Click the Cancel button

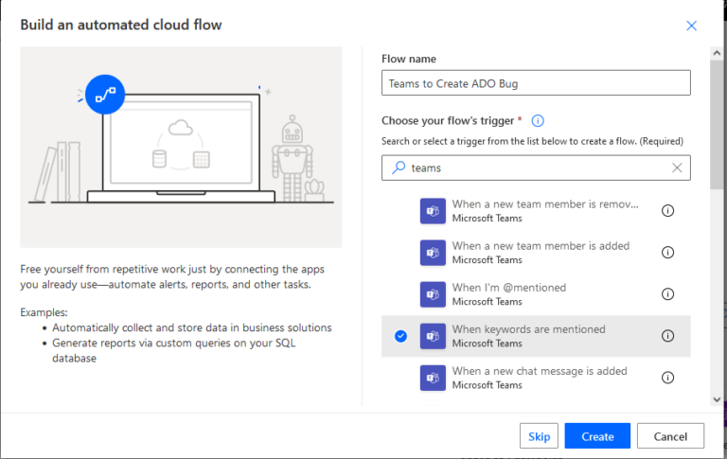pos(670,436)
